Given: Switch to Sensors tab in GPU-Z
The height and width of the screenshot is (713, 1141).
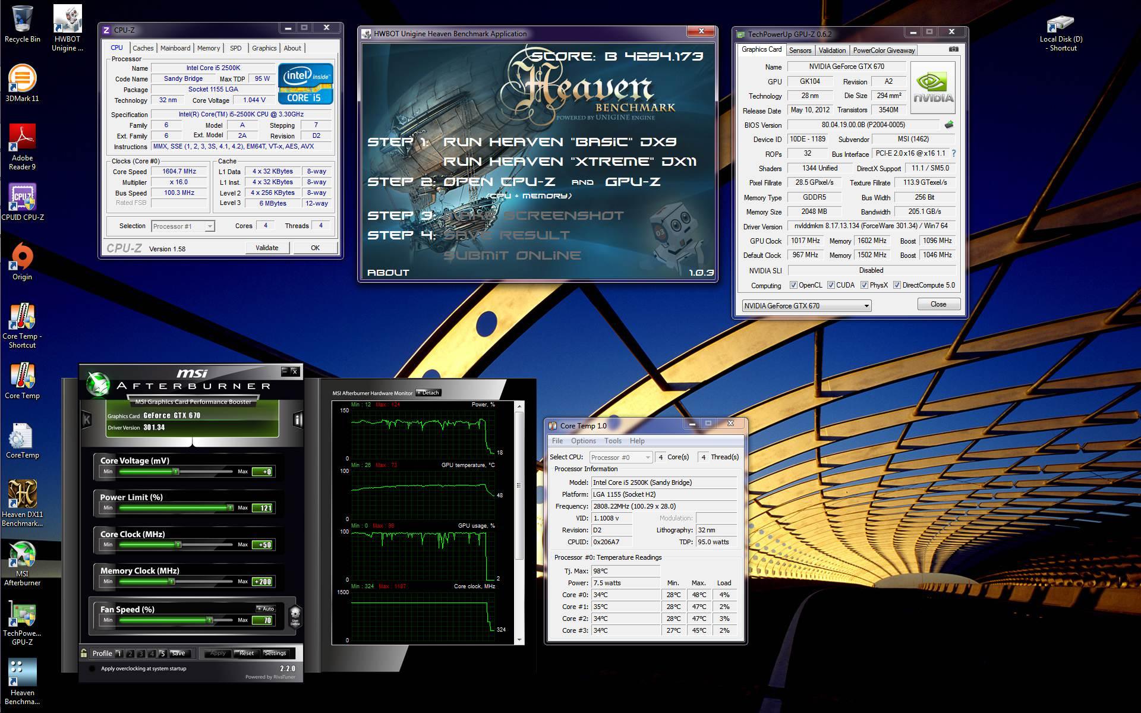Looking at the screenshot, I should 800,51.
